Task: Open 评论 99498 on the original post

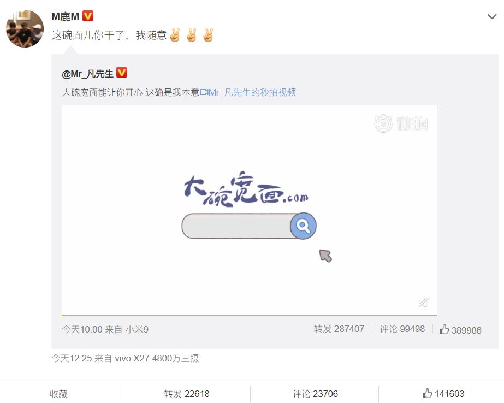Action: (402, 329)
